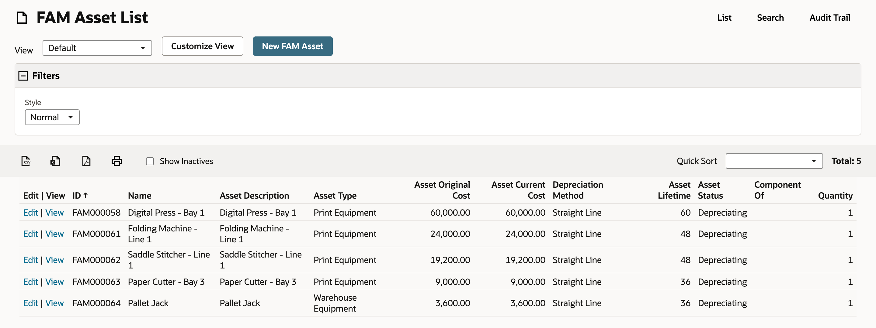The height and width of the screenshot is (328, 876).
Task: Edit asset FAM000064 Pallet Jack
Action: 30,303
